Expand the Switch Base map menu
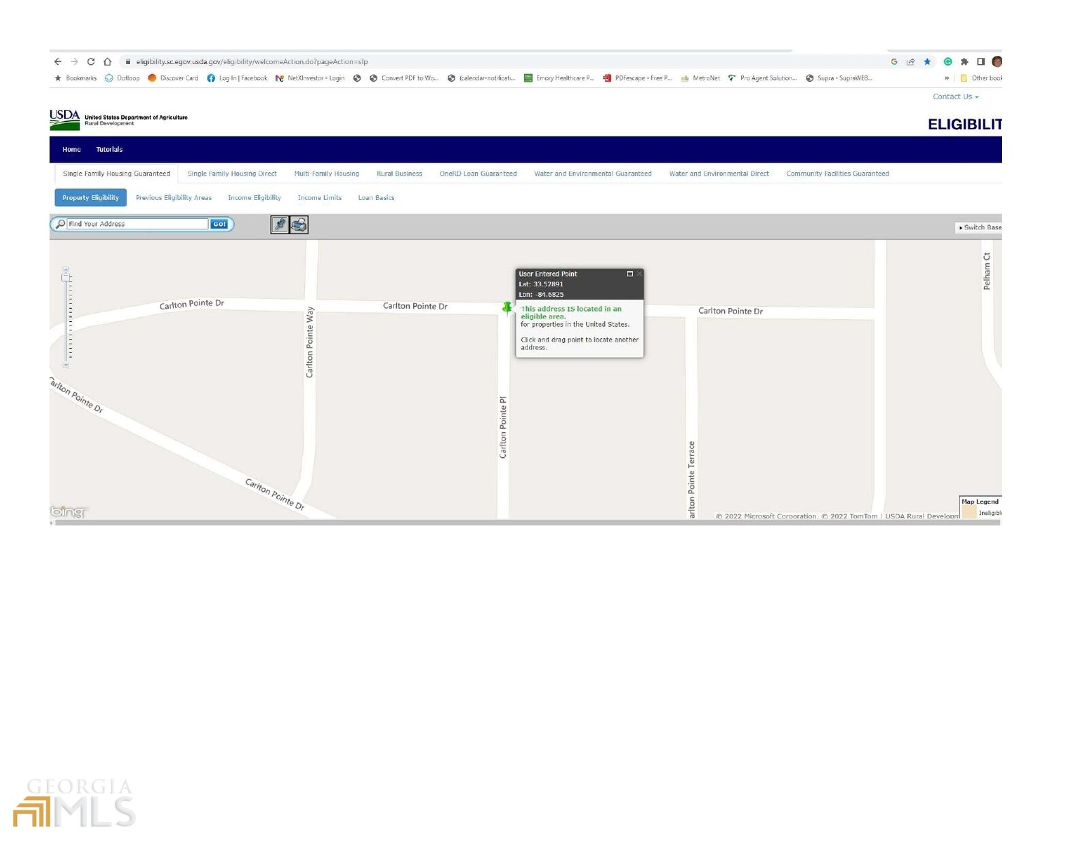The height and width of the screenshot is (841, 1089). (x=979, y=227)
